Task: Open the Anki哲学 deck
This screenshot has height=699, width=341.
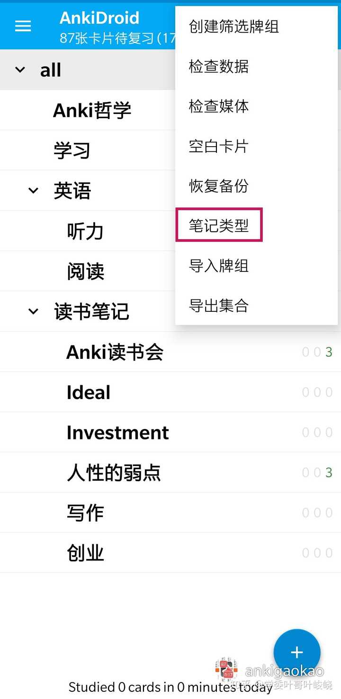Action: coord(92,111)
